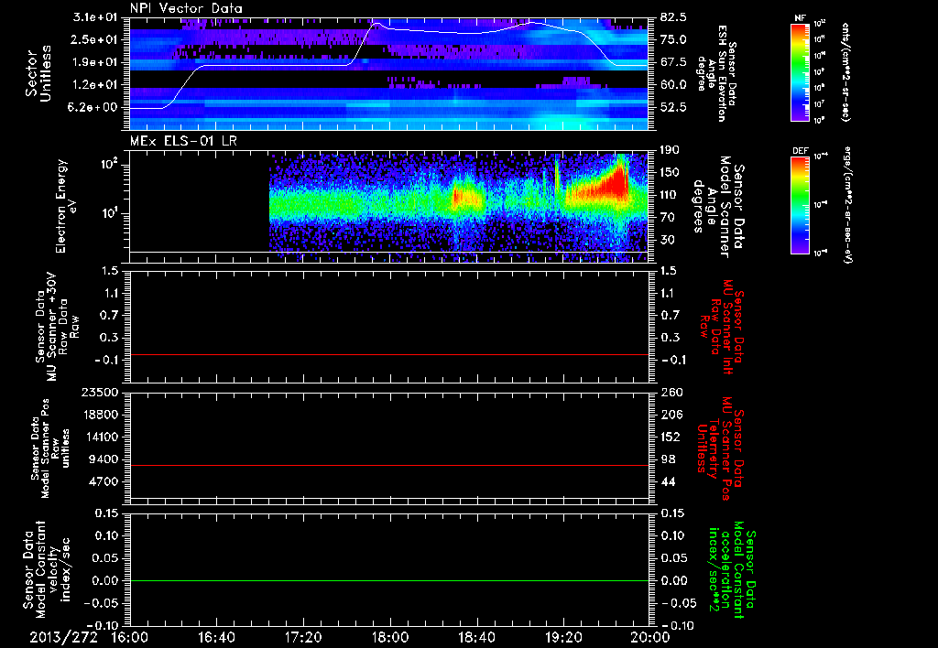Select the 2013/272 date label

(63, 637)
